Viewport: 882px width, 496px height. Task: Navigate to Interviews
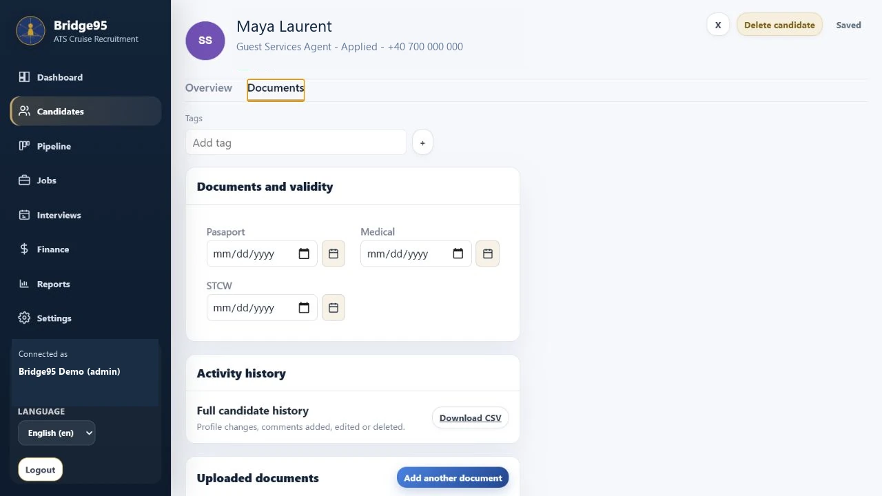coord(85,215)
